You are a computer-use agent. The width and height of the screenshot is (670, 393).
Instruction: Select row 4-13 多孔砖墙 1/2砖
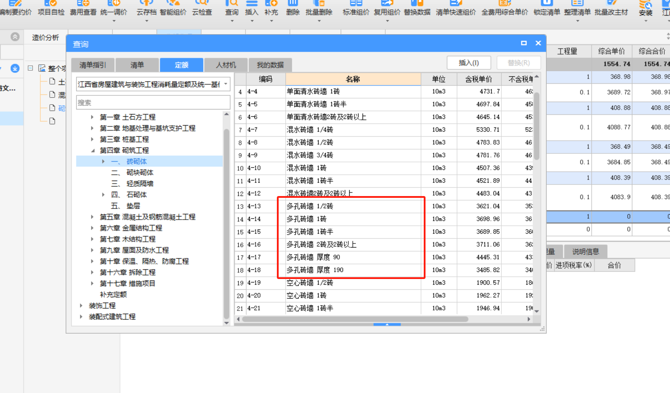pyautogui.click(x=384, y=206)
